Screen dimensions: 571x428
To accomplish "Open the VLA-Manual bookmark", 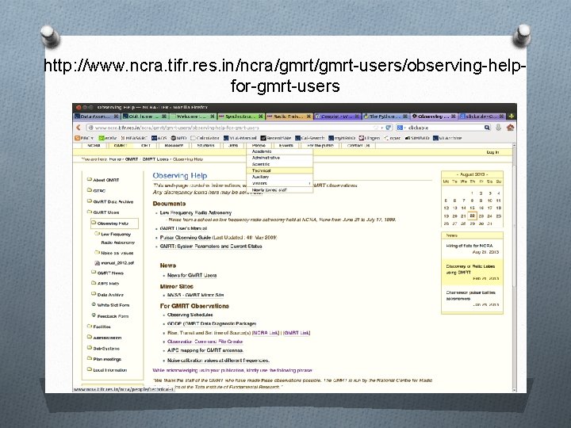I will 240,138.
